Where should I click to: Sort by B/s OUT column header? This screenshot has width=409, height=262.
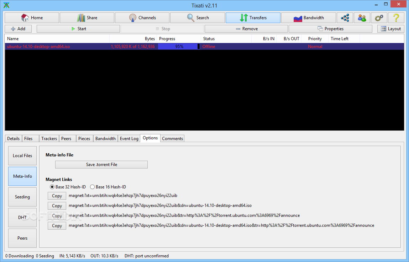(289, 38)
